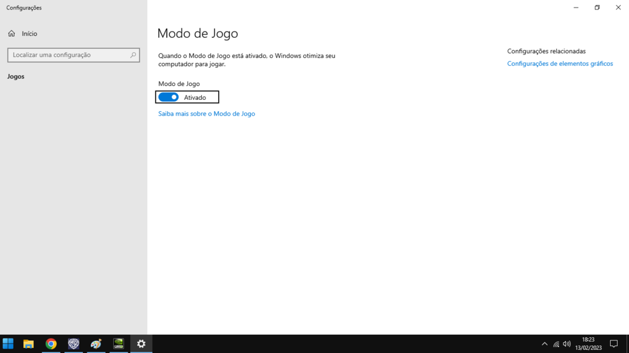Viewport: 629px width, 353px height.
Task: Focus the Localizar uma configuração search field
Action: [x=74, y=55]
